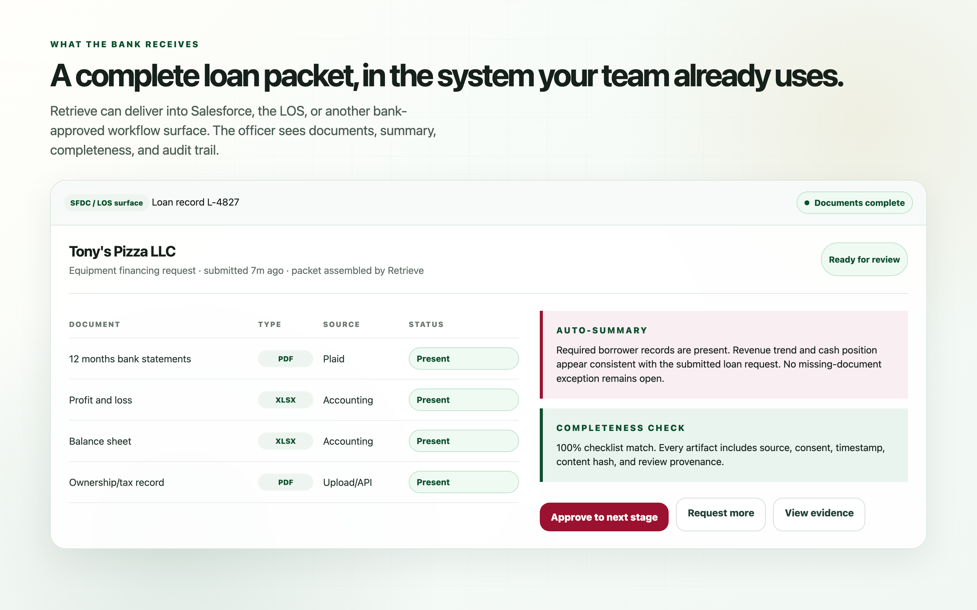Image resolution: width=977 pixels, height=610 pixels.
Task: Click the TYPE column header
Action: point(270,324)
